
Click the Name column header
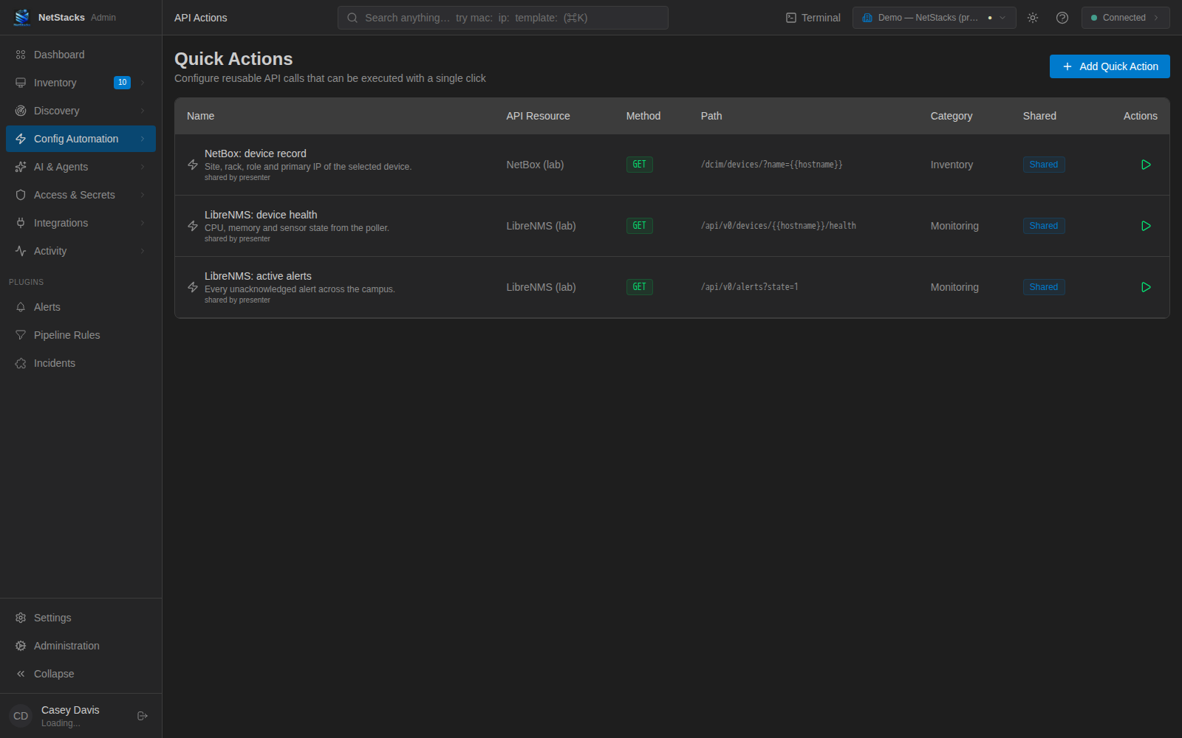coord(200,116)
